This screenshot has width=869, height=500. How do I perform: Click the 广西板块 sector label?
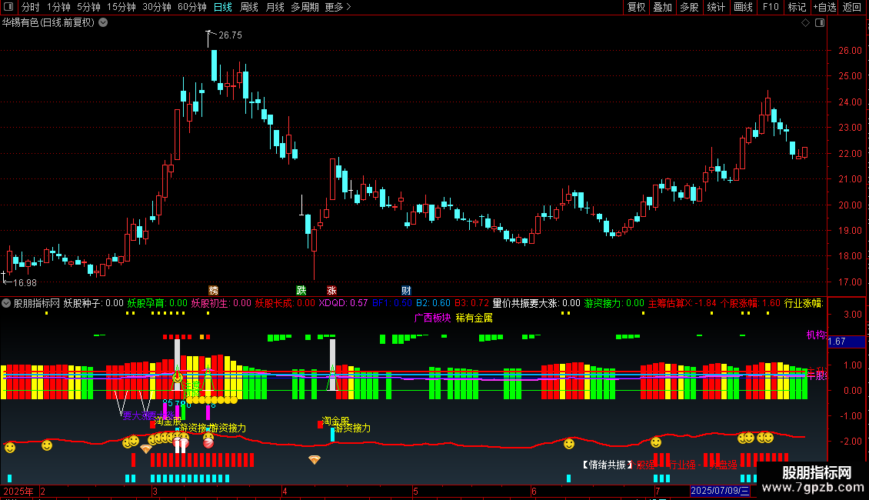coord(432,318)
